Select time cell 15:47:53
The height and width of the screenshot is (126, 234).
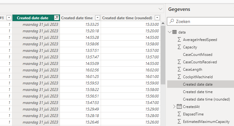pyautogui.click(x=80, y=103)
